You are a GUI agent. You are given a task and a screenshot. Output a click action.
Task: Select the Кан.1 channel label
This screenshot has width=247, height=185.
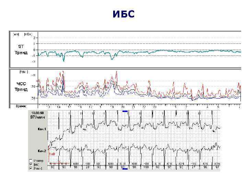click(42, 129)
